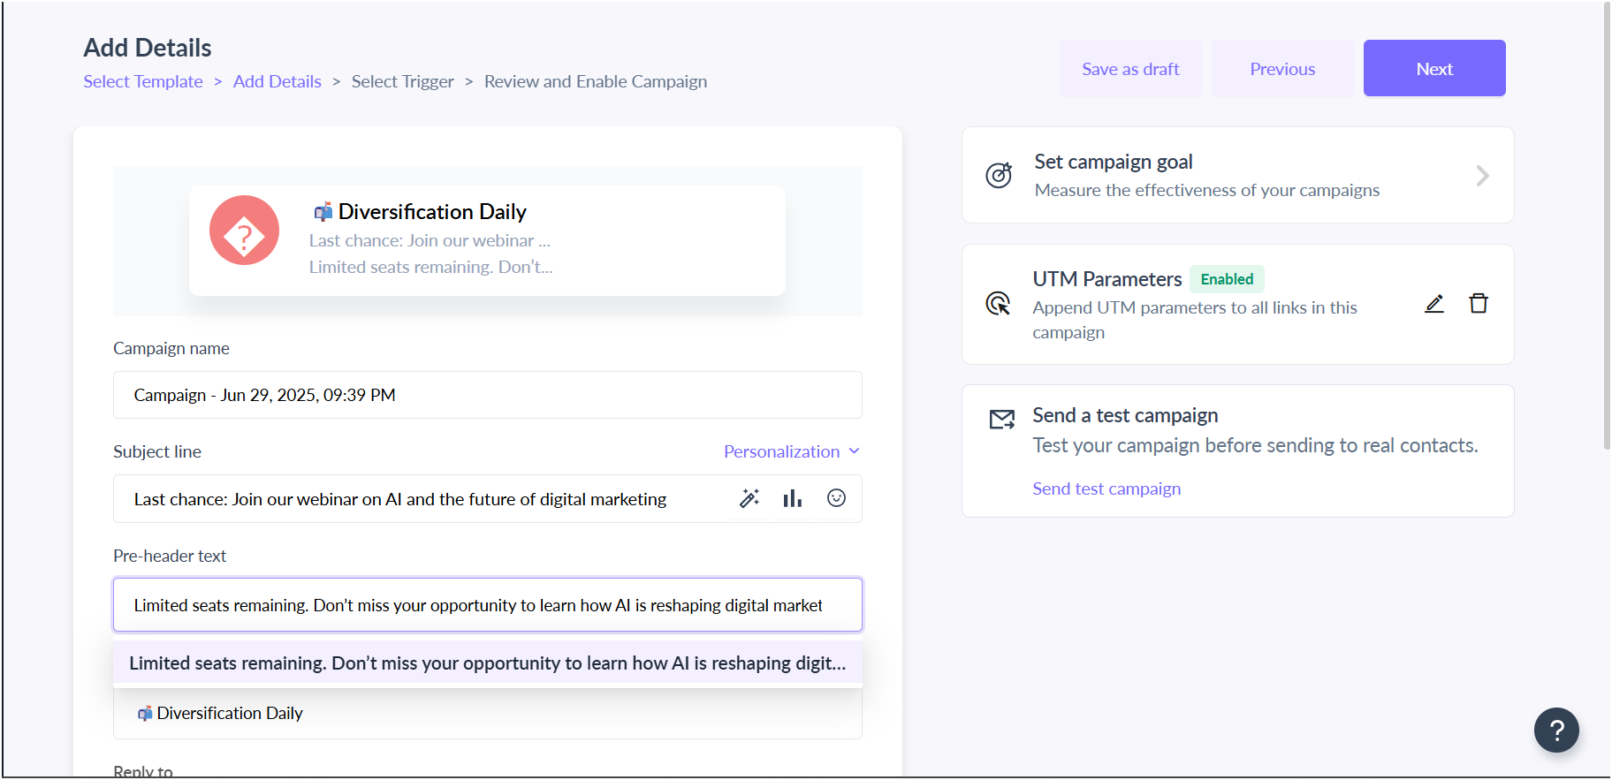Click the Subject line label
The width and height of the screenshot is (1612, 780).
point(157,451)
